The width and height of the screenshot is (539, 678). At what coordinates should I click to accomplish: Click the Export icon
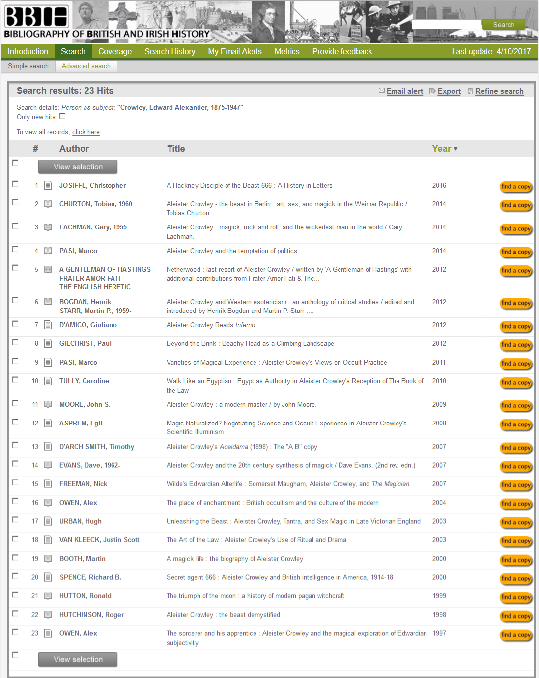[432, 91]
